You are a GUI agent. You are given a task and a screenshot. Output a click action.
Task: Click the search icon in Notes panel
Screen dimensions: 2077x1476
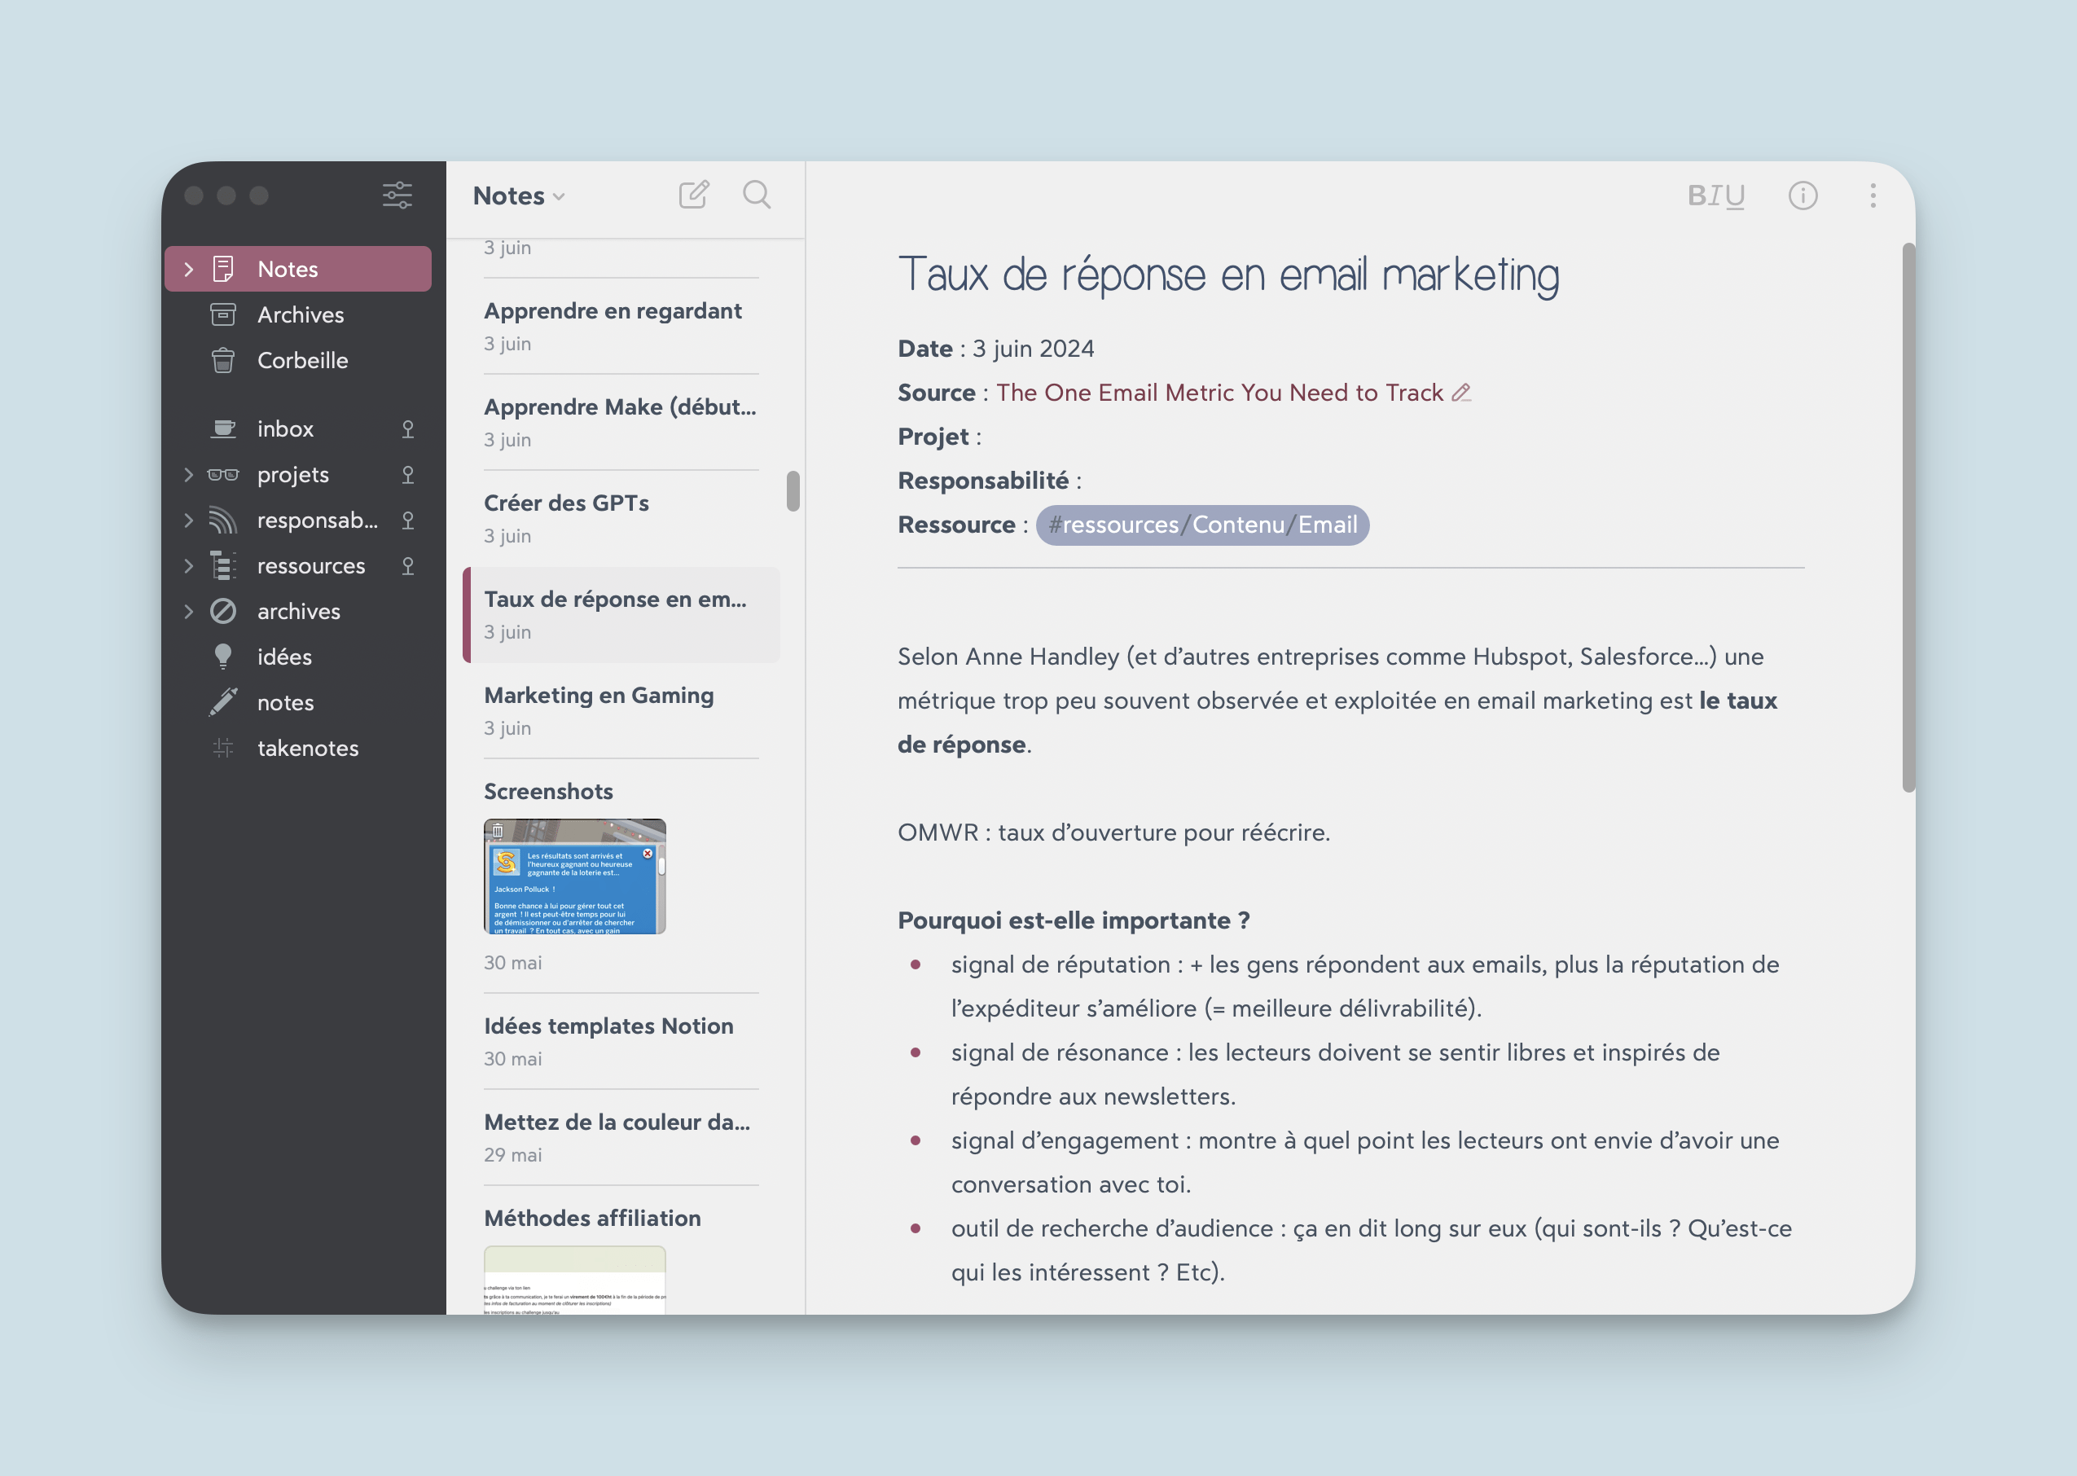(x=757, y=193)
